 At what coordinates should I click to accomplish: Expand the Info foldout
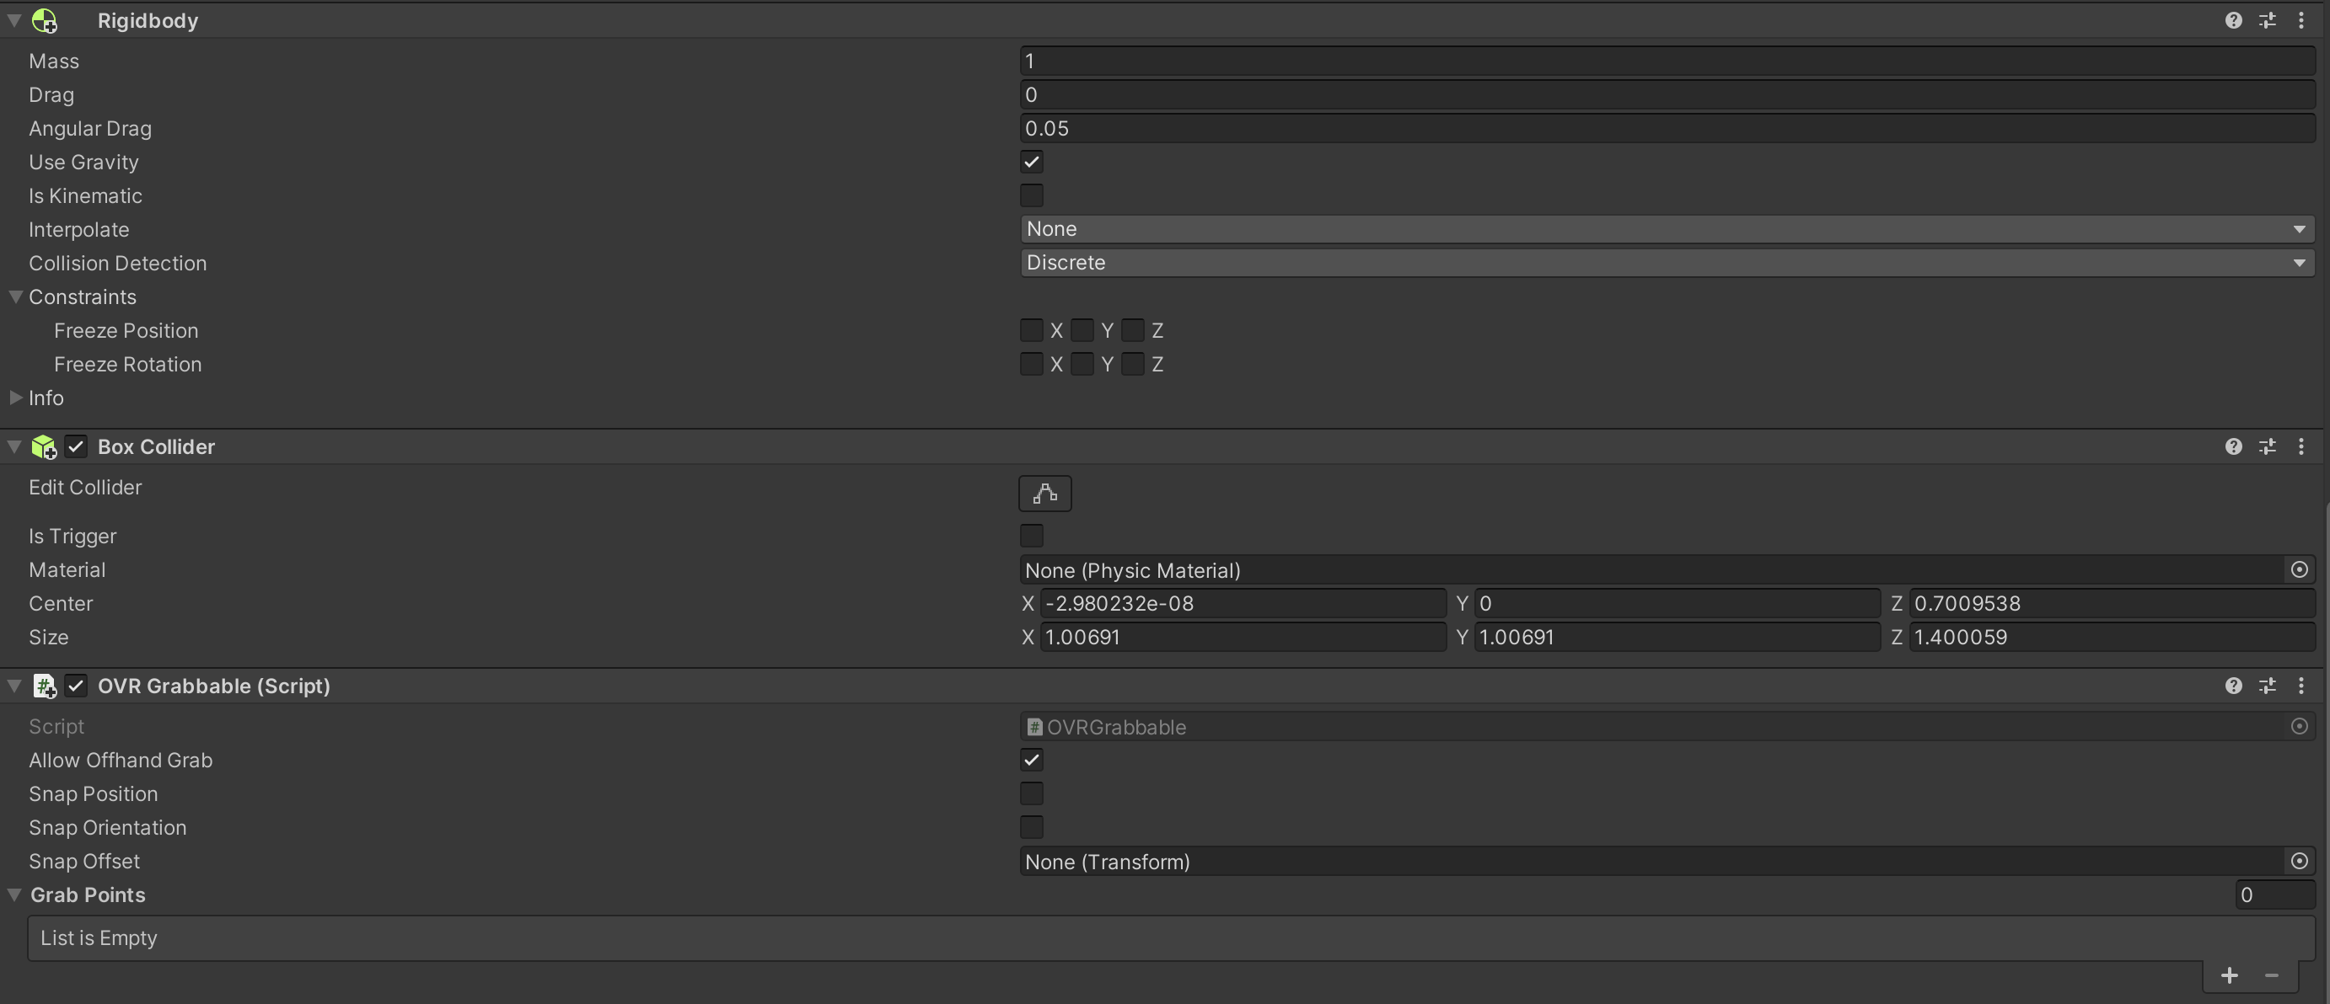(15, 398)
